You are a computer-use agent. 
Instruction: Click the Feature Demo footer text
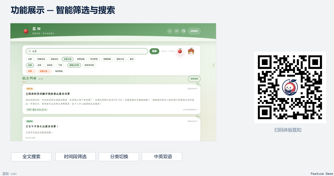tap(322, 174)
